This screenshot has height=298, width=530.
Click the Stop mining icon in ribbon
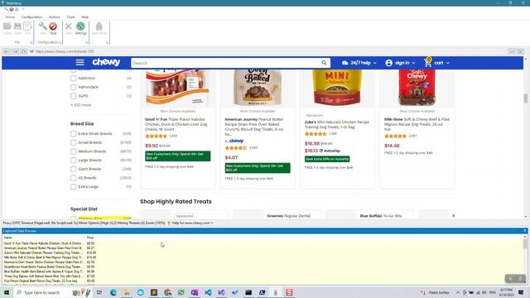53,26
